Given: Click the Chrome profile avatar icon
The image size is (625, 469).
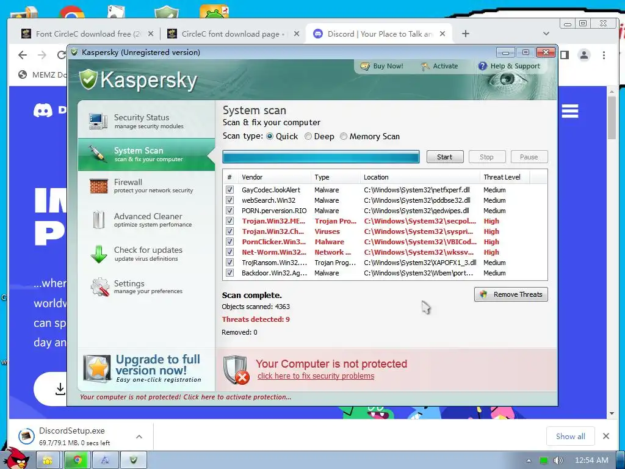Looking at the screenshot, I should [584, 55].
